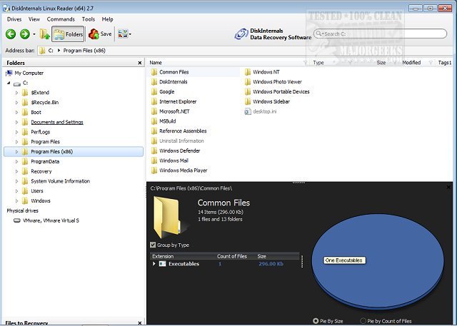Select the Pie by Count of Files radio button
Image resolution: width=457 pixels, height=326 pixels.
pyautogui.click(x=363, y=321)
